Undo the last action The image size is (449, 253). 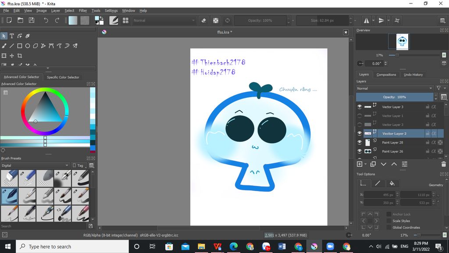coord(46,20)
